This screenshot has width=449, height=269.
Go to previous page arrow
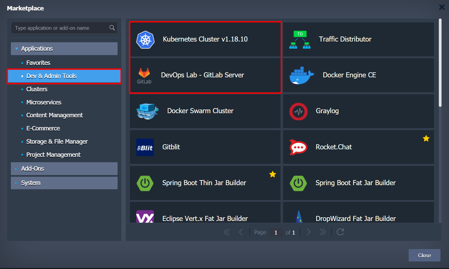point(241,232)
